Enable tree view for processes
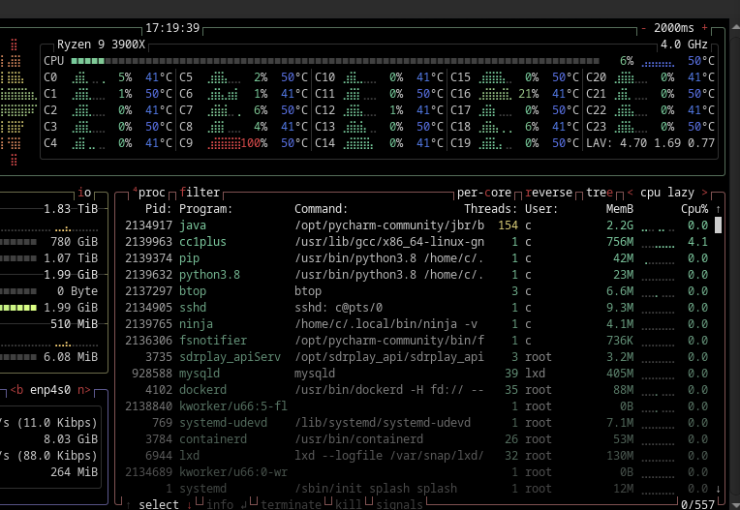This screenshot has width=740, height=510. coord(600,192)
